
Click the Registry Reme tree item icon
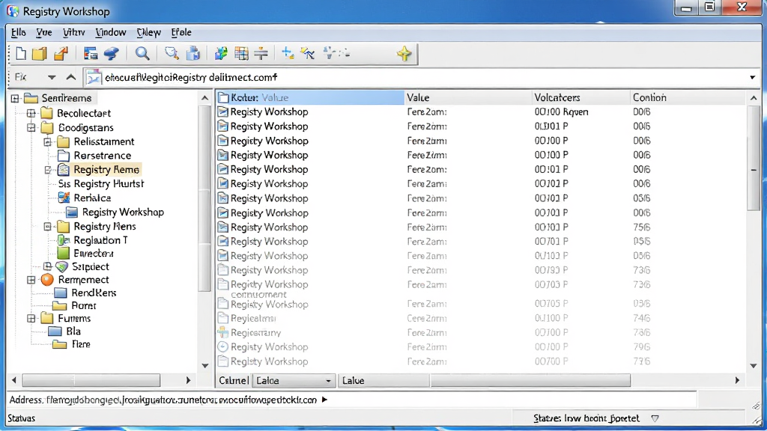coord(63,170)
